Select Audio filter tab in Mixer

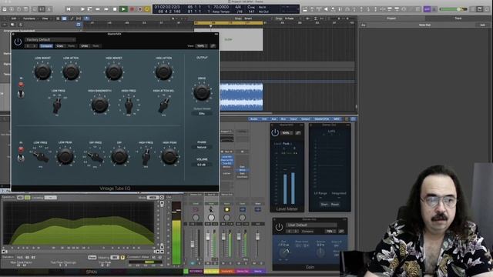pos(253,119)
